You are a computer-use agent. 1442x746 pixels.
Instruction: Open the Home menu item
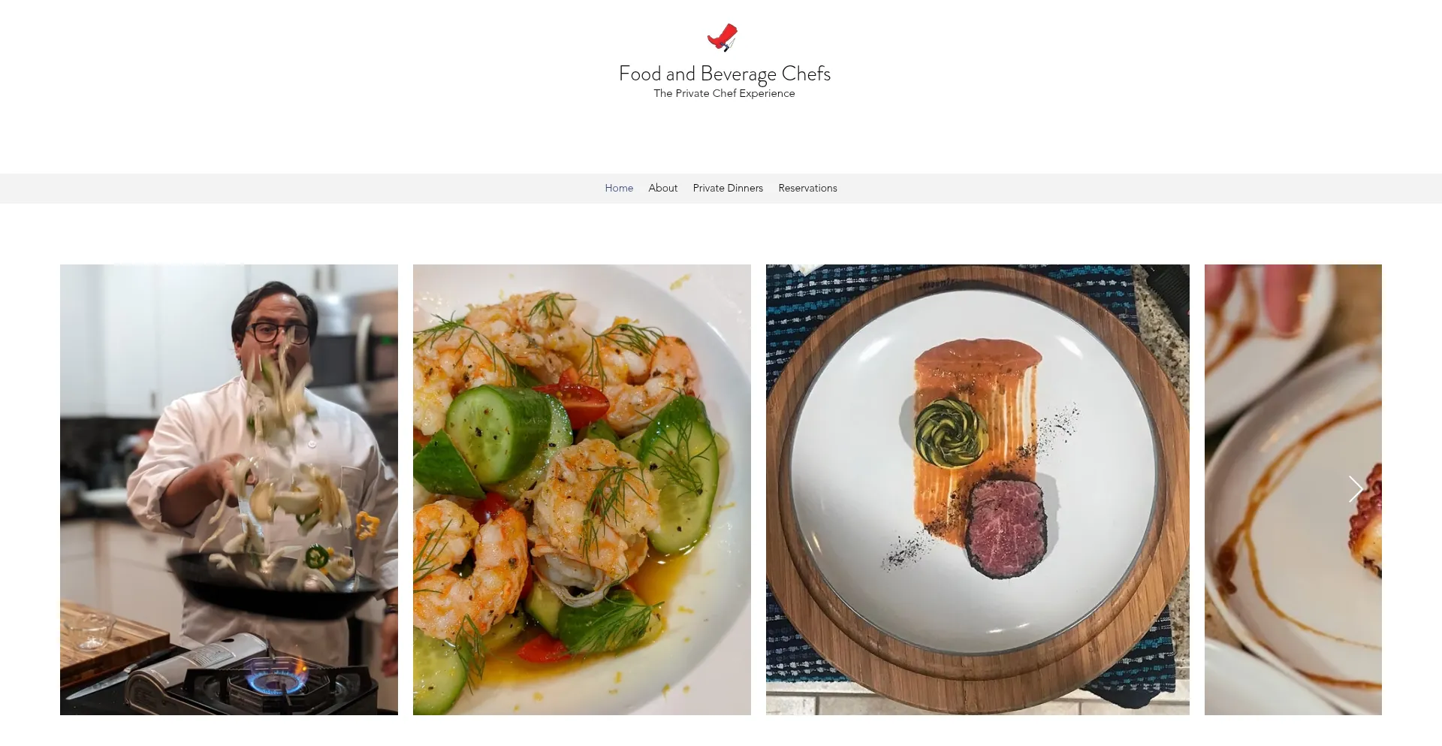coord(619,188)
